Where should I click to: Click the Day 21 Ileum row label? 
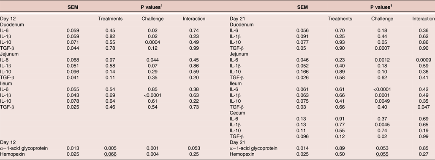236,84
